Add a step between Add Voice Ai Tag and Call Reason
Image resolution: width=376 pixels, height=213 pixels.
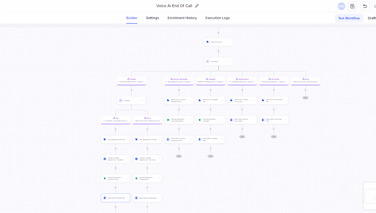[x=218, y=51]
